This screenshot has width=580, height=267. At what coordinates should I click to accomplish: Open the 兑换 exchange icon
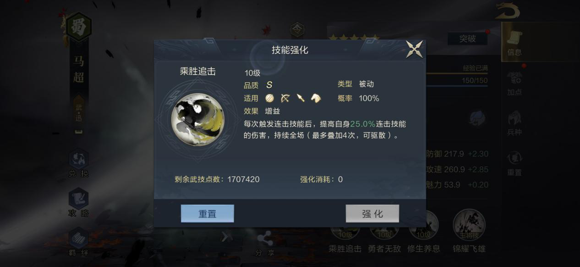click(x=78, y=164)
